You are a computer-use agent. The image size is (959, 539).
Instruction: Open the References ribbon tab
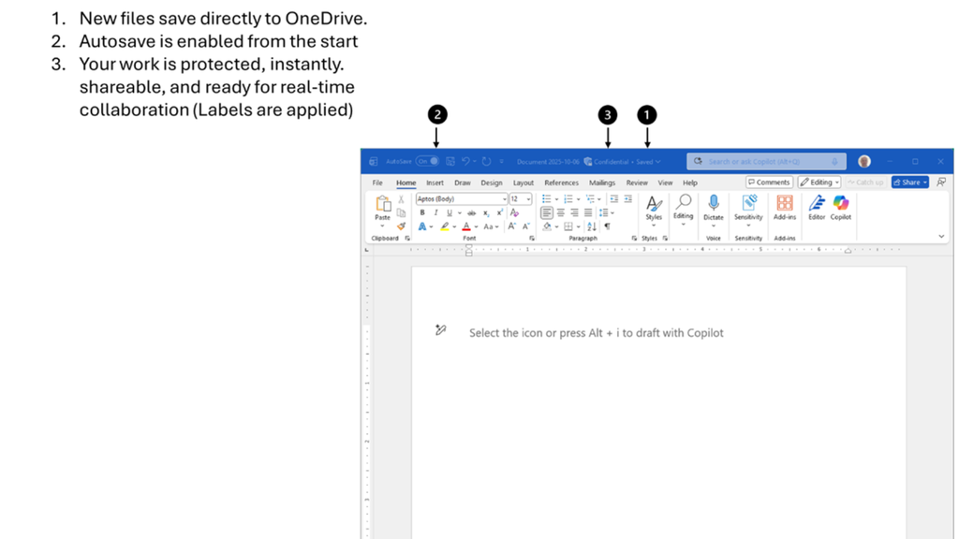coord(561,183)
